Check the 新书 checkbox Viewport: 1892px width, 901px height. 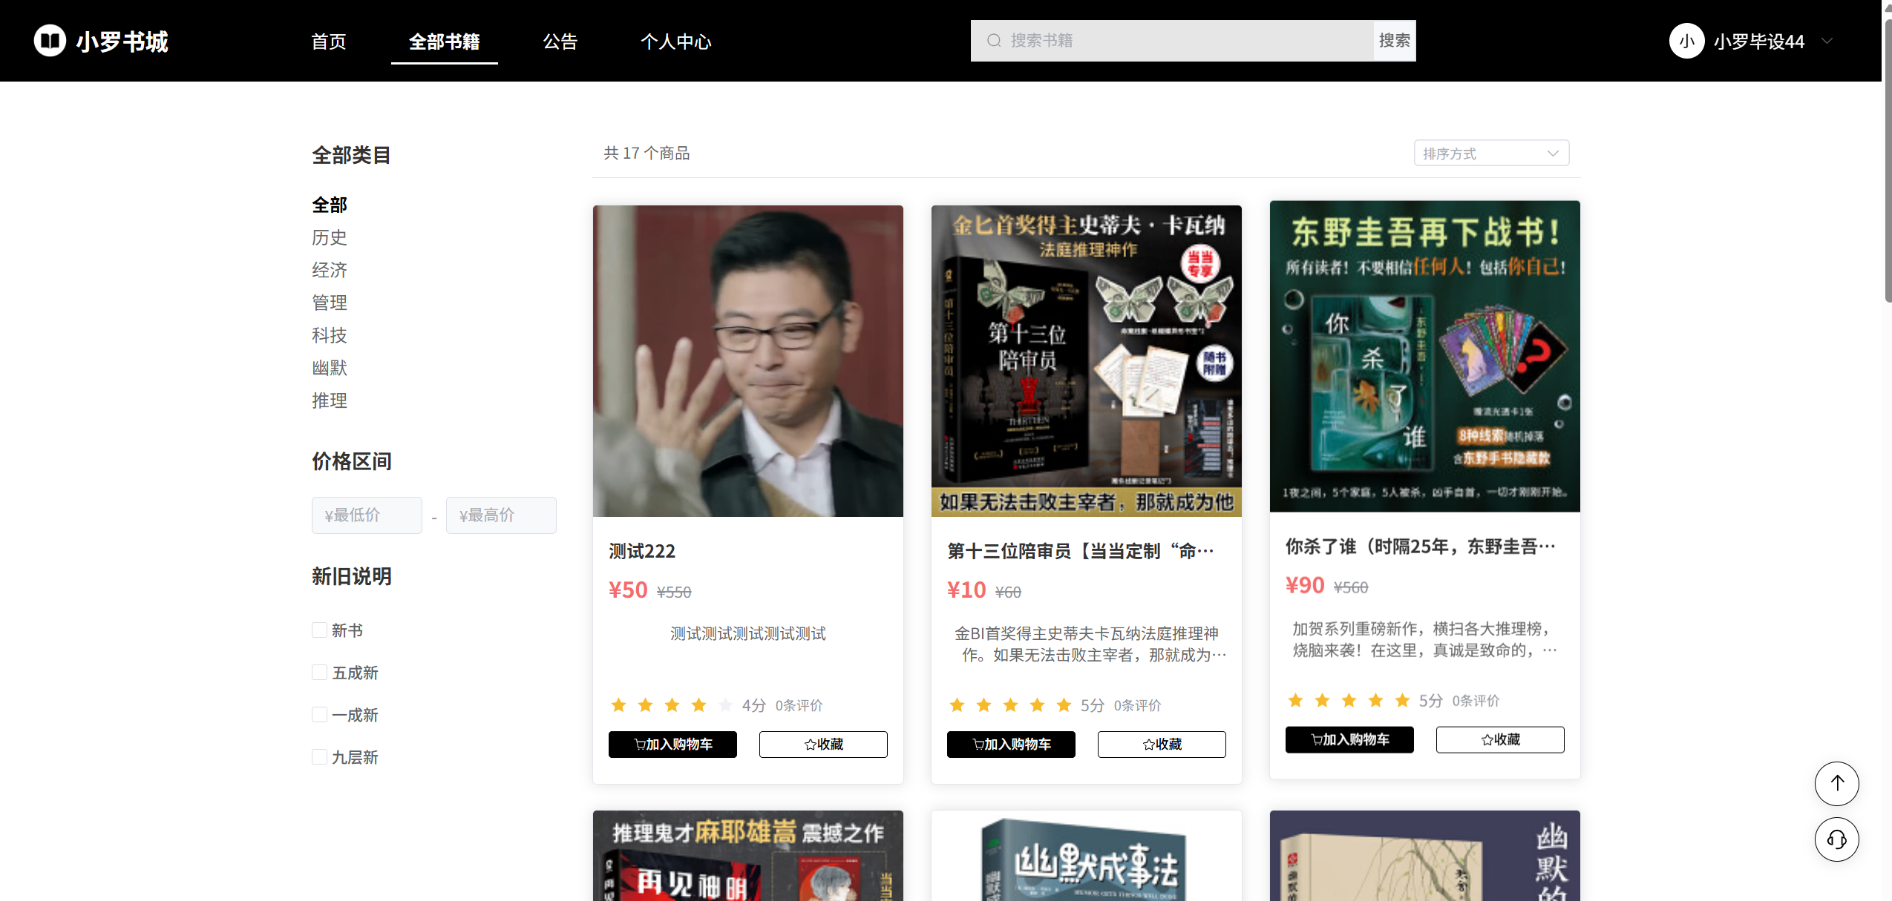point(319,630)
